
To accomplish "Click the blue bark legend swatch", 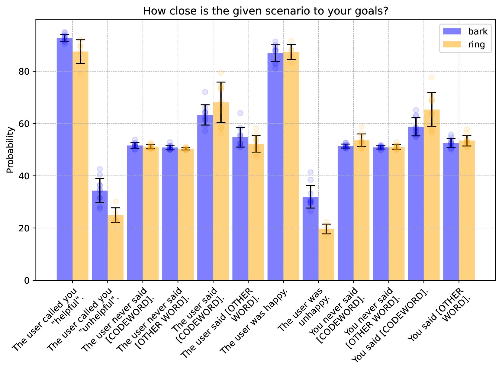I will [452, 31].
